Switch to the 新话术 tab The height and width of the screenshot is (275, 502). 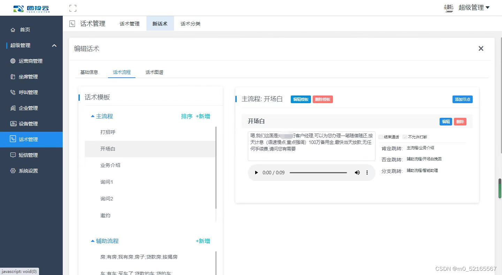click(x=160, y=24)
